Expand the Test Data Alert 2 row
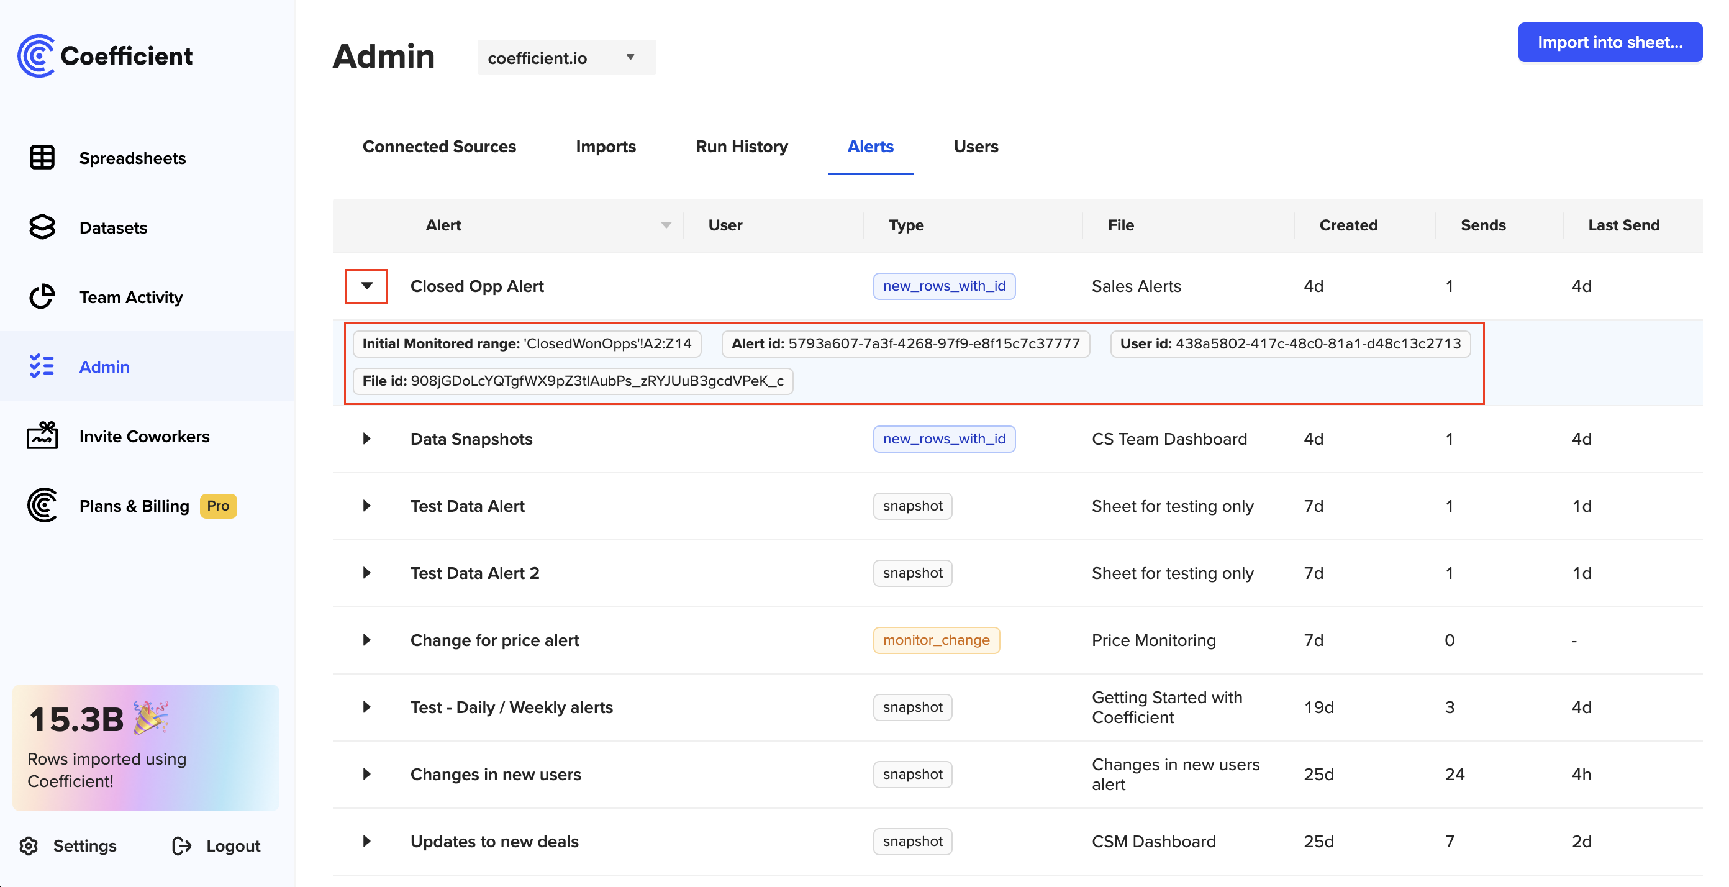Viewport: 1729px width, 887px height. (x=366, y=573)
